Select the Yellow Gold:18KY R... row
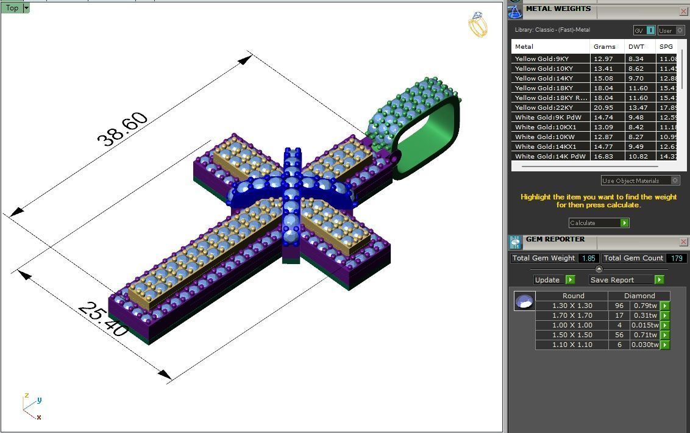 pos(594,98)
